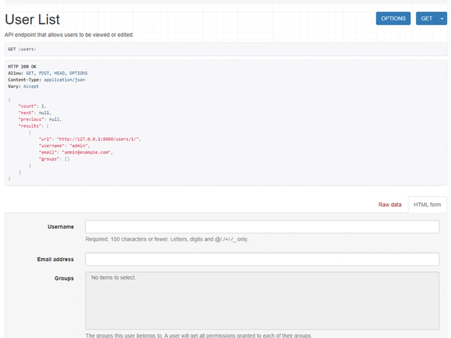Send an OPTIONS request
This screenshot has width=451, height=338.
click(x=393, y=18)
